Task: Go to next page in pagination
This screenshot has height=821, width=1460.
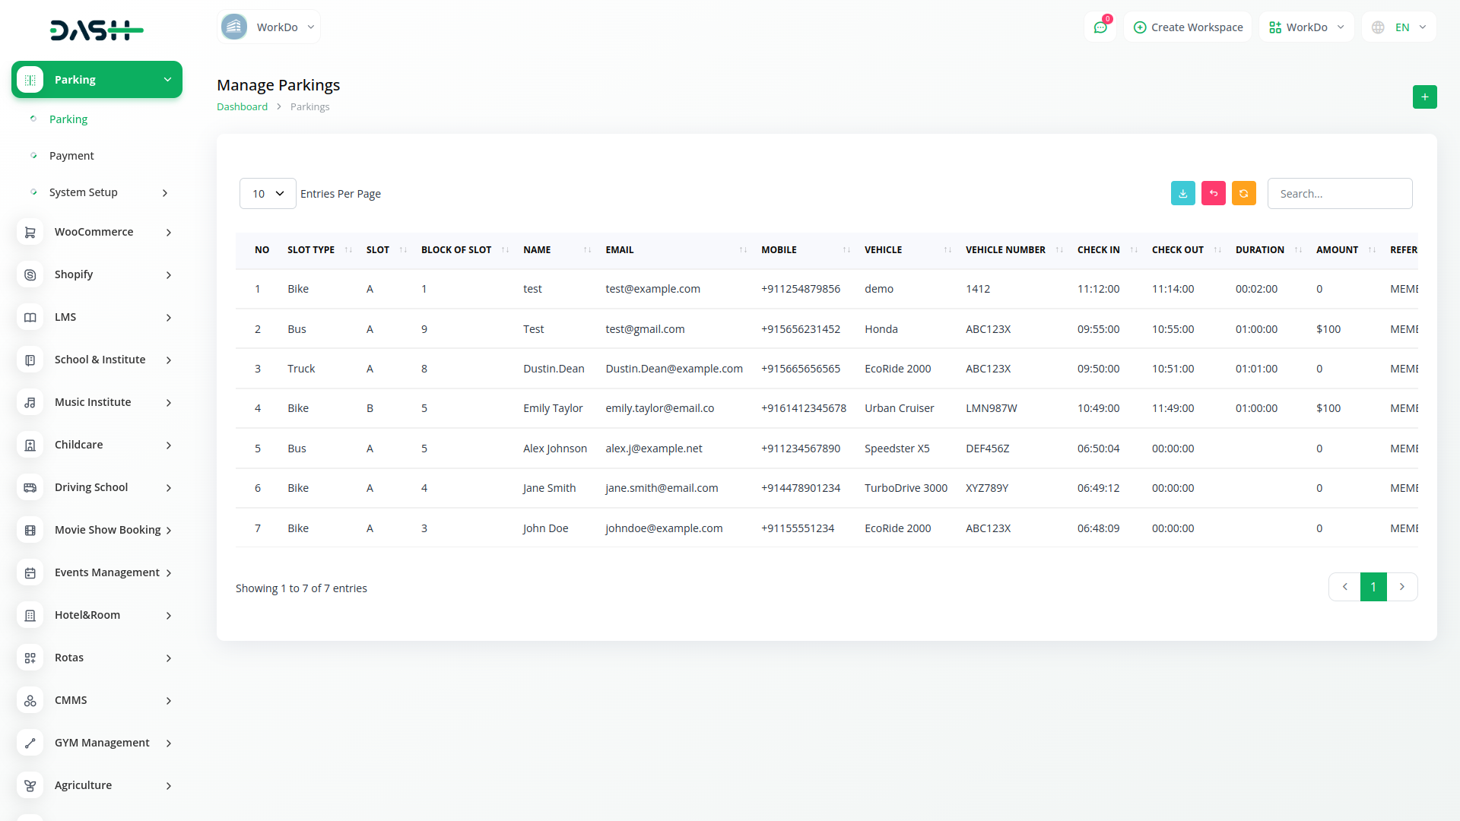Action: tap(1401, 587)
